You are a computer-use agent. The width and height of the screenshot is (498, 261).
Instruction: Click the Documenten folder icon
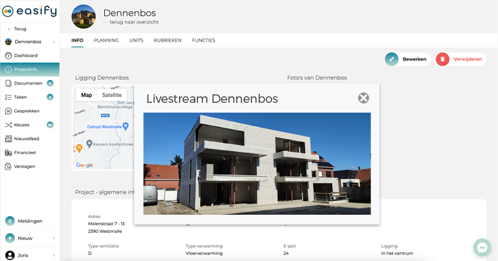[8, 83]
